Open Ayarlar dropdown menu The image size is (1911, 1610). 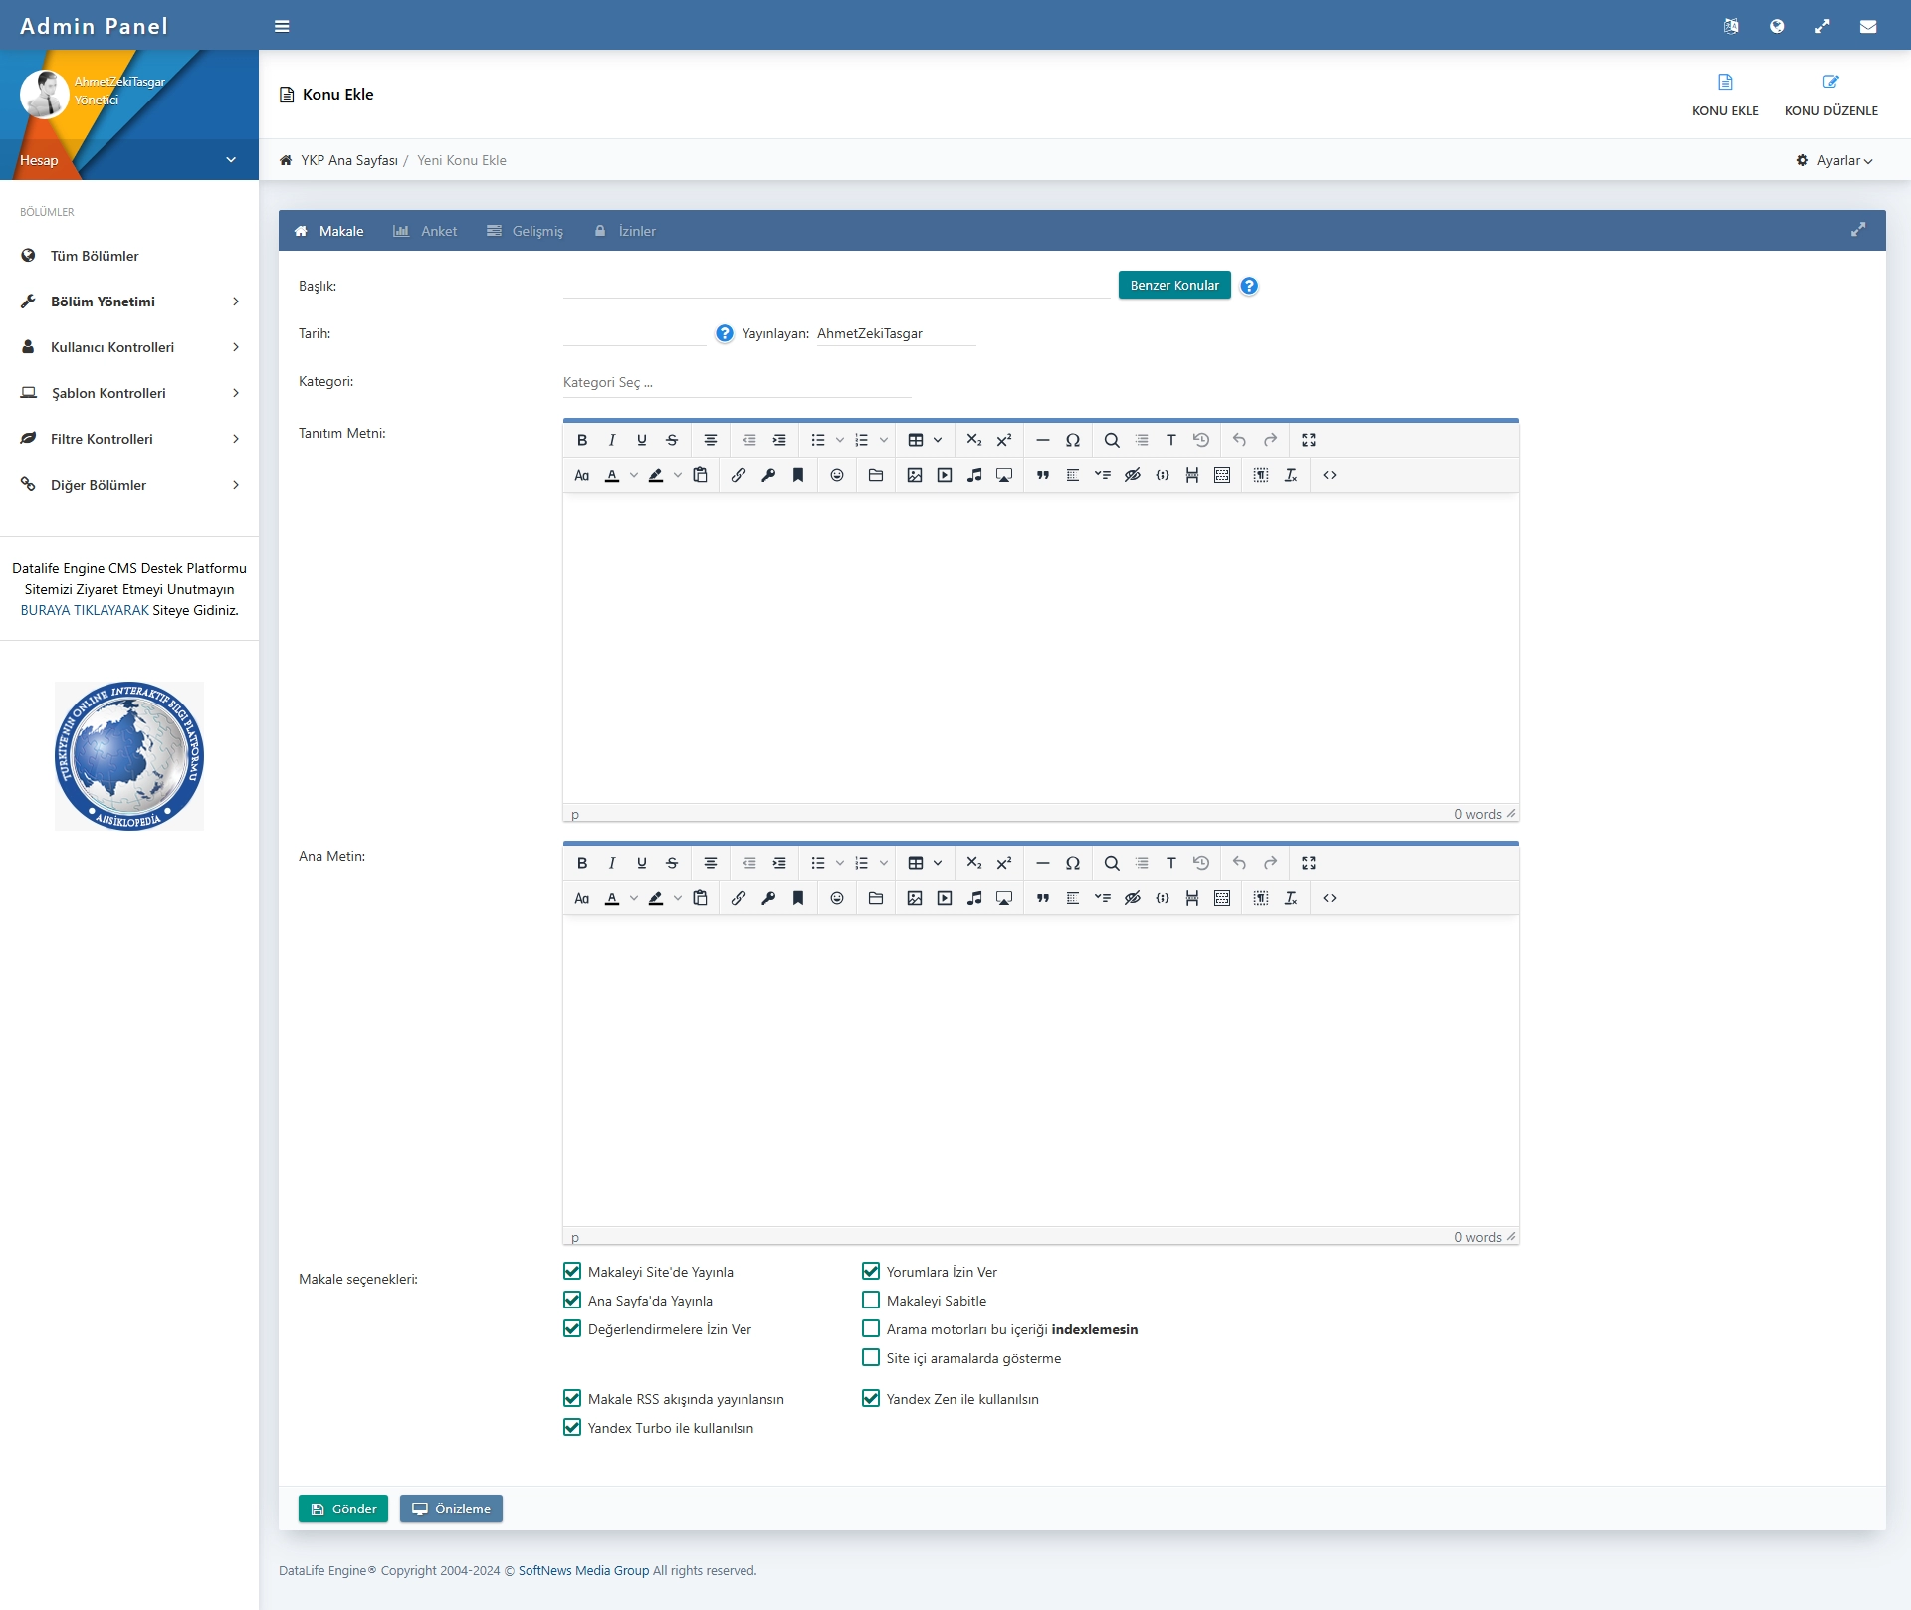pyautogui.click(x=1835, y=160)
